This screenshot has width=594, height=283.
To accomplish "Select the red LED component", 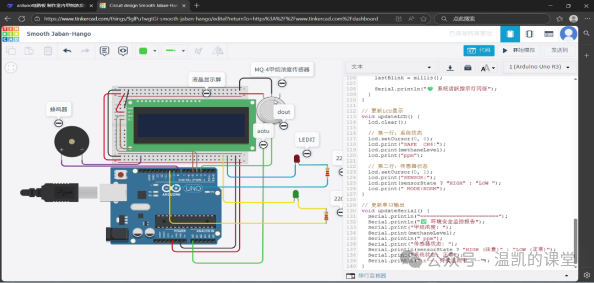I will [297, 158].
